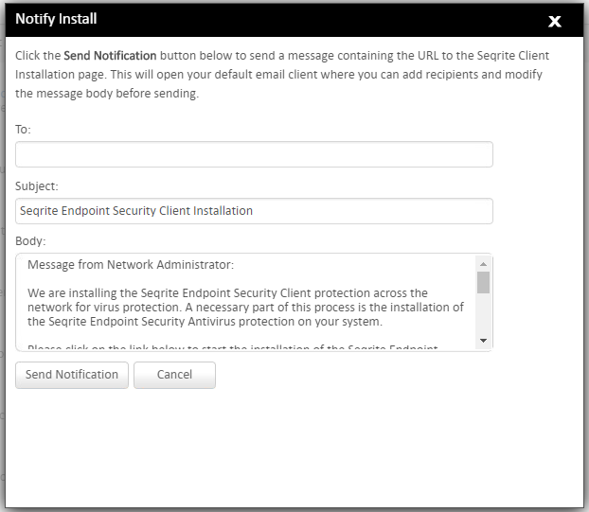589x512 pixels.
Task: Click the Body scrollbar thumb
Action: coord(484,282)
